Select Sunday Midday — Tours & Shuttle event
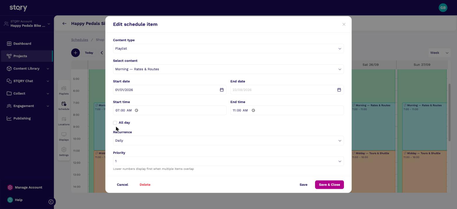Viewport: 457px width, 209px height. tap(424, 172)
